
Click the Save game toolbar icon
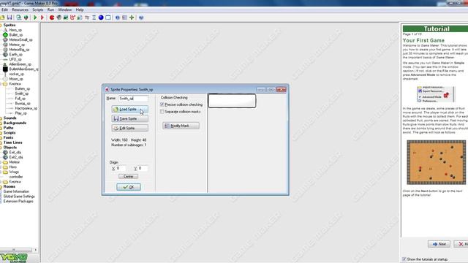click(10, 18)
